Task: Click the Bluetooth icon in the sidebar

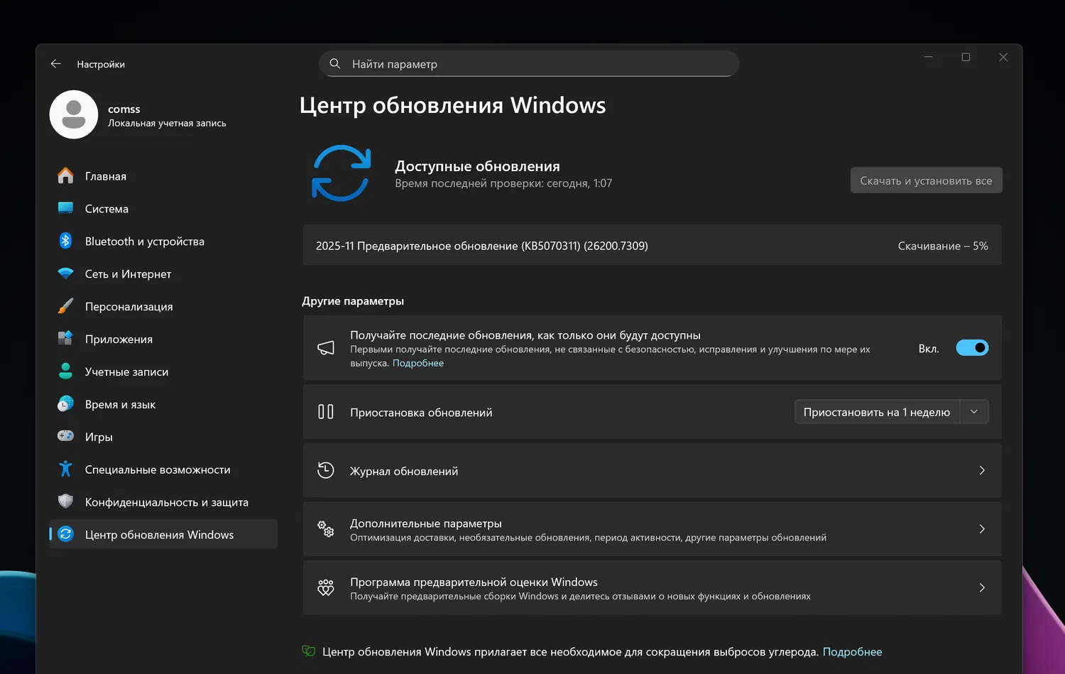Action: point(65,241)
